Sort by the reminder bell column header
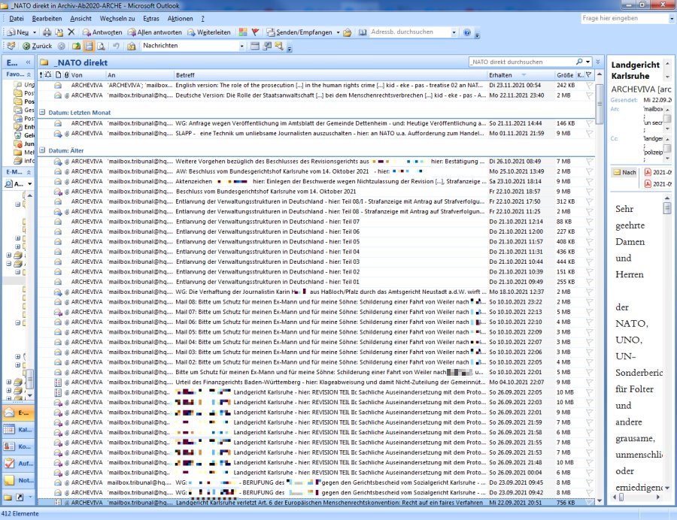 coord(48,75)
